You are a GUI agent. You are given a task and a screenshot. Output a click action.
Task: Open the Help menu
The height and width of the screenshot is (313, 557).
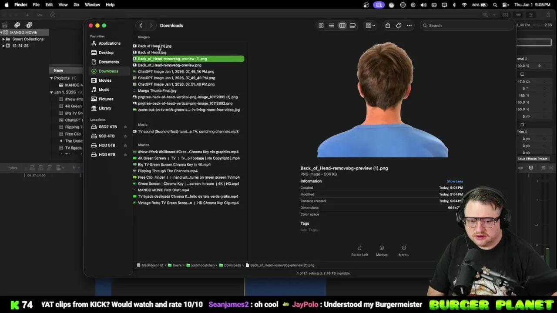[x=110, y=5]
